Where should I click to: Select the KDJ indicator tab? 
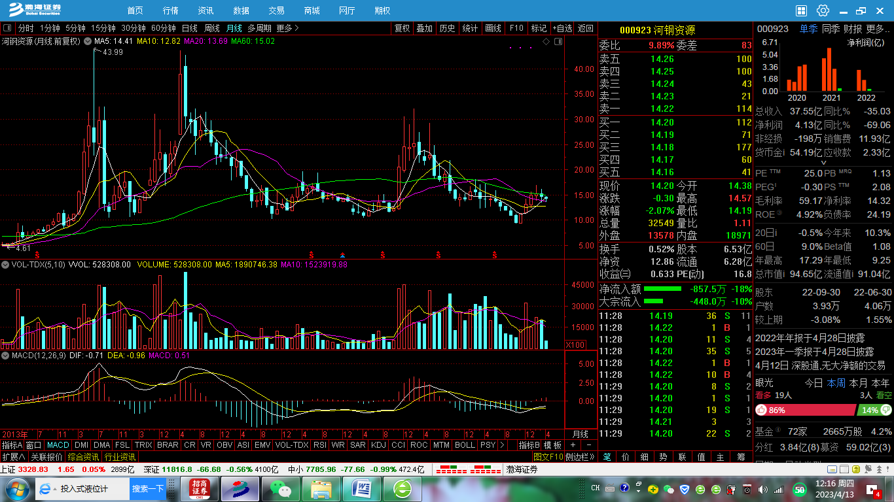tap(378, 445)
